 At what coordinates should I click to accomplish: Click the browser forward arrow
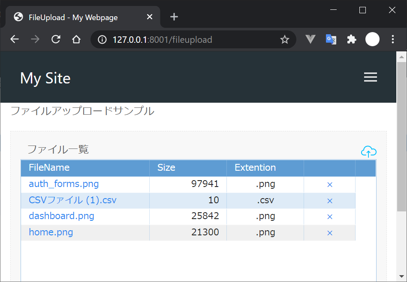[35, 39]
